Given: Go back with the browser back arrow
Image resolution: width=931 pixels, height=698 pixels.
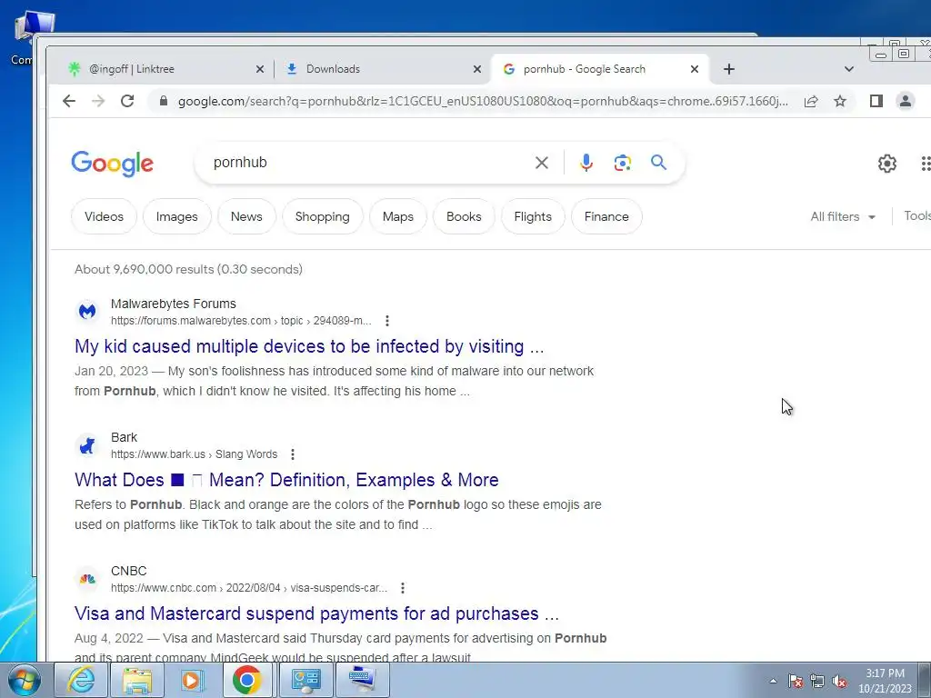Looking at the screenshot, I should 69,101.
